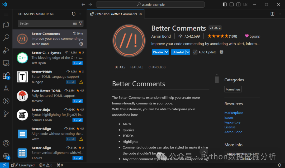Click the star rating (198) reviews
This screenshot has height=168, width=285.
(222, 36)
